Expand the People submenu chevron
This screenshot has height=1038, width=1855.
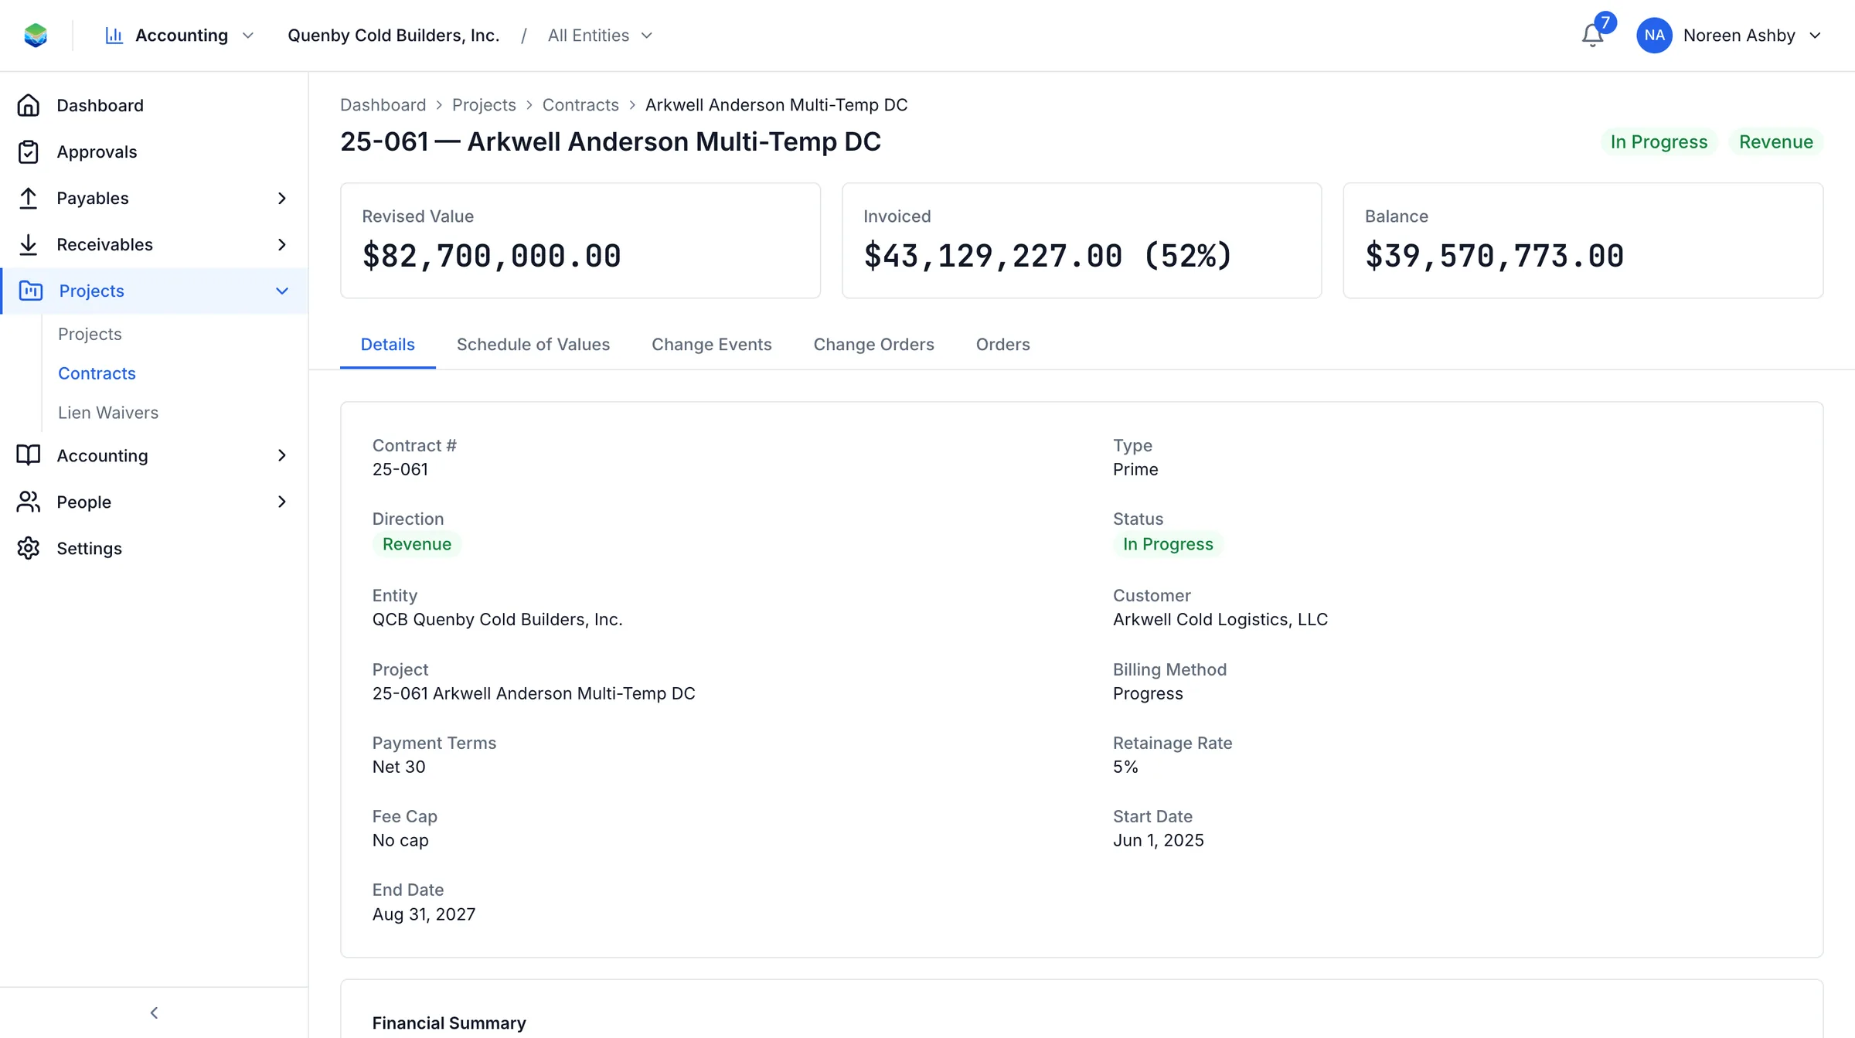282,502
